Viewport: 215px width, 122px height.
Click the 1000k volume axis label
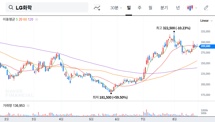point(204,110)
